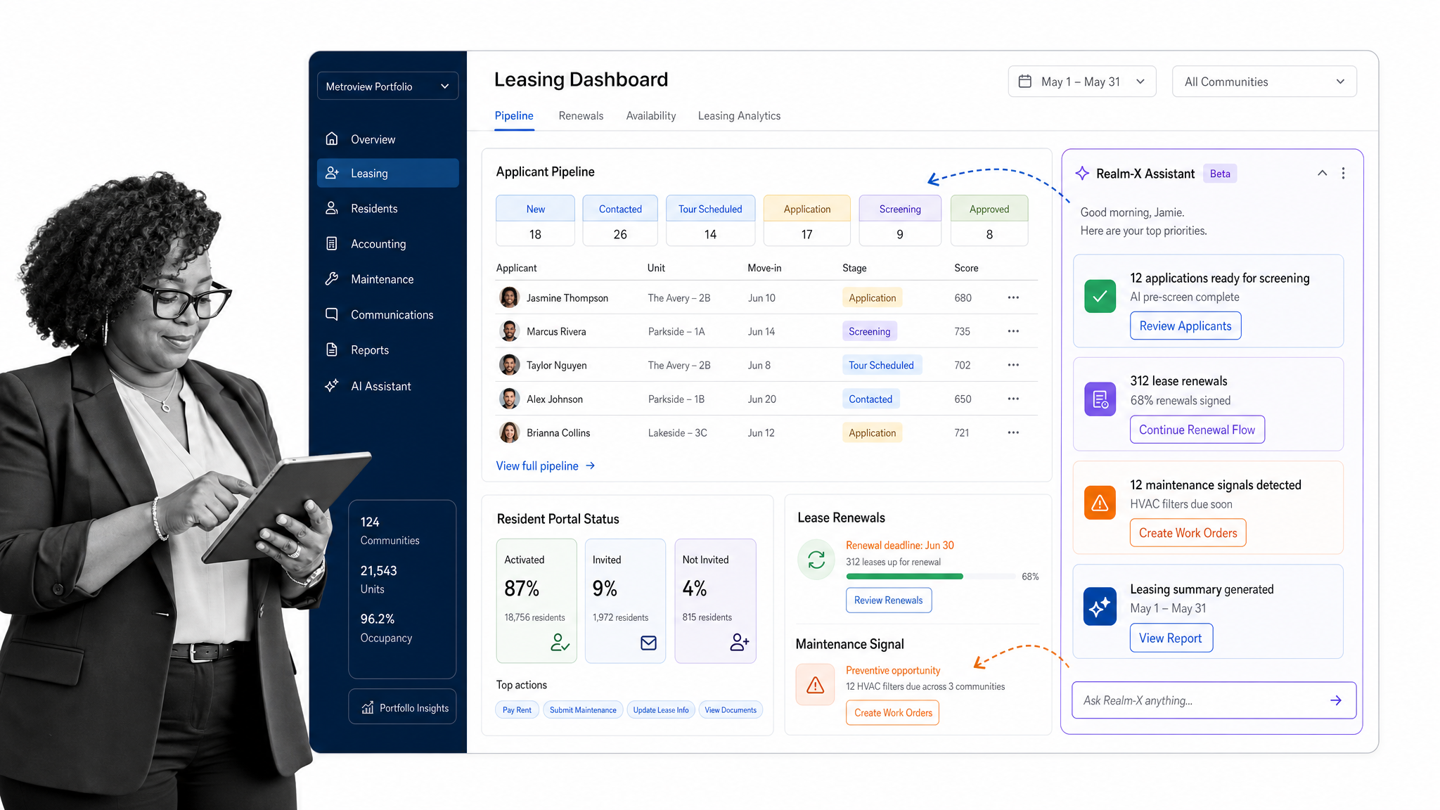This screenshot has height=810, width=1440.
Task: Open the Metroview Portfolio dropdown
Action: pyautogui.click(x=387, y=86)
